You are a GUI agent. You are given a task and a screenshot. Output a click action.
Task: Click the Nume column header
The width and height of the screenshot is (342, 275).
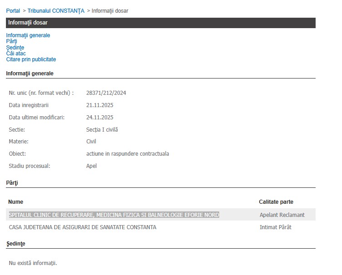click(x=16, y=202)
